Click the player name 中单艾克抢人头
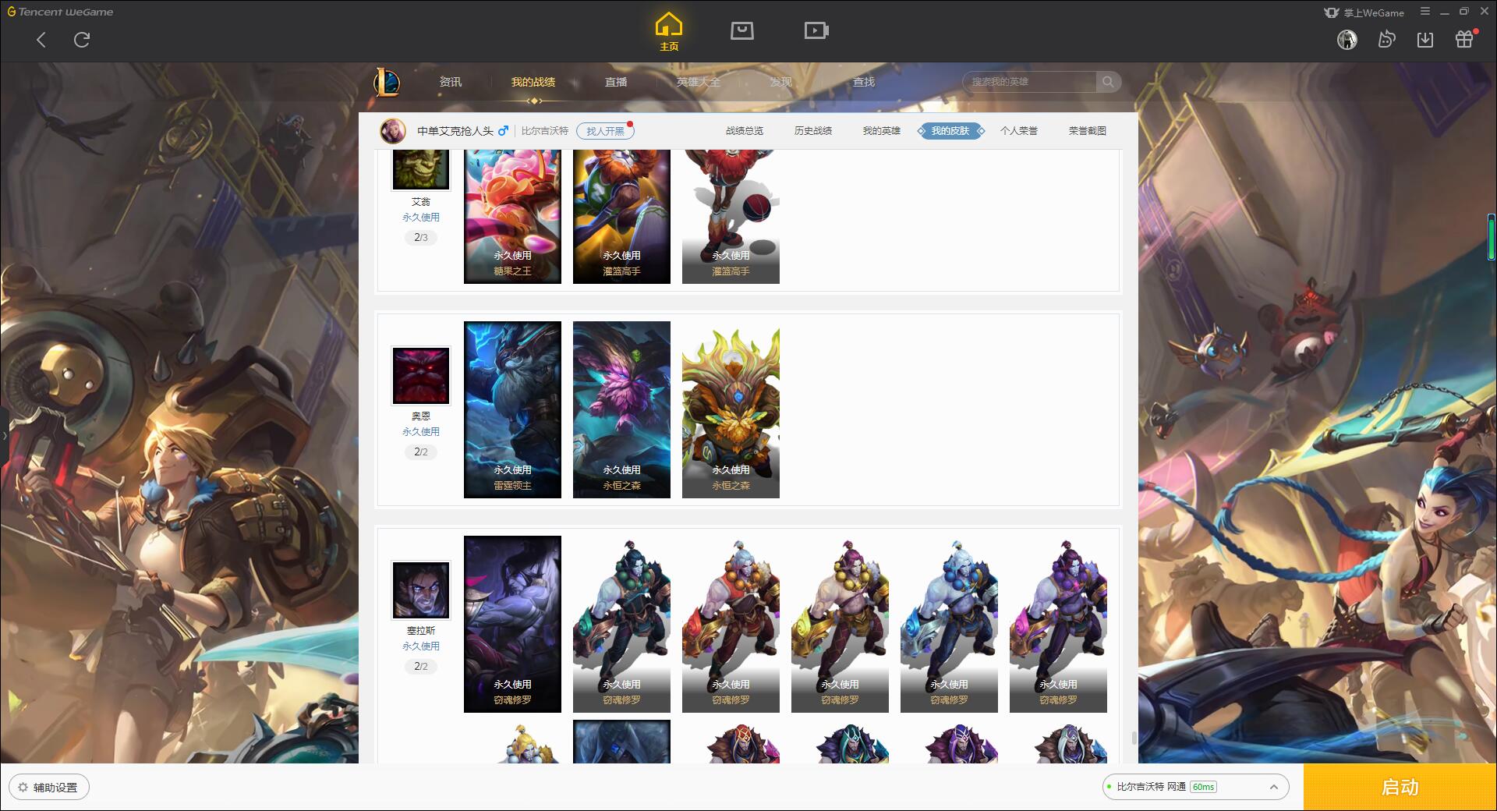The image size is (1497, 811). (x=455, y=131)
